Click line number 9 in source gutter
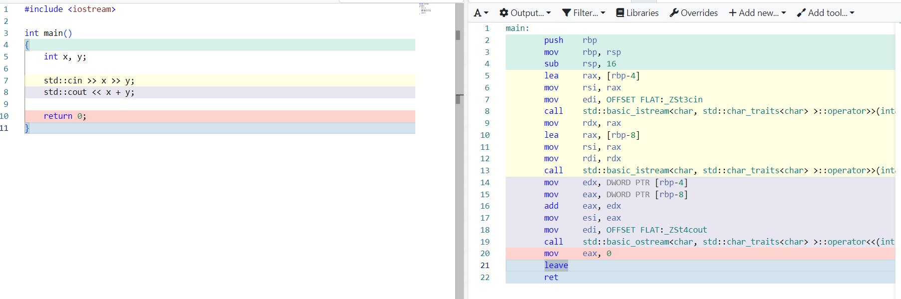Screen dimensions: 901x299 (6, 104)
